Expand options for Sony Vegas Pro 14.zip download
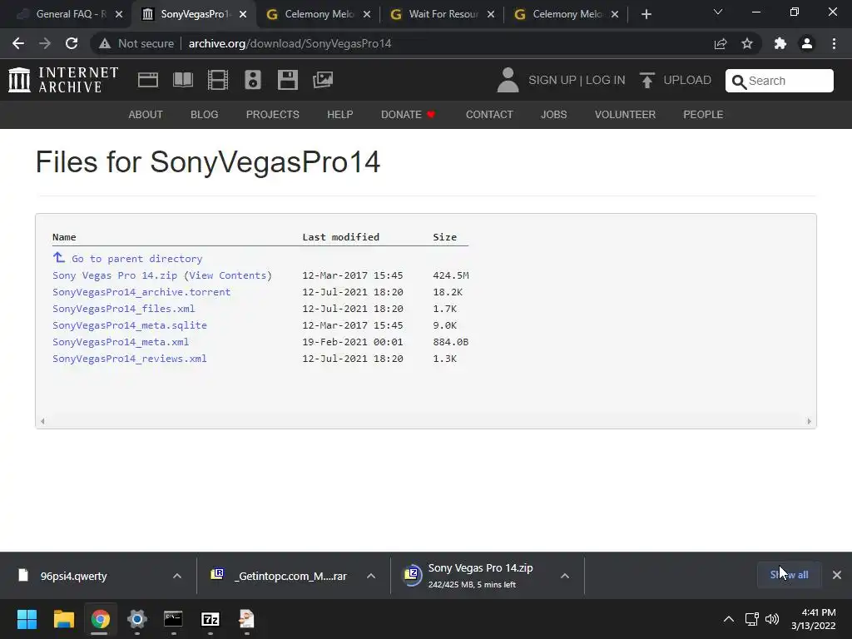 click(565, 576)
